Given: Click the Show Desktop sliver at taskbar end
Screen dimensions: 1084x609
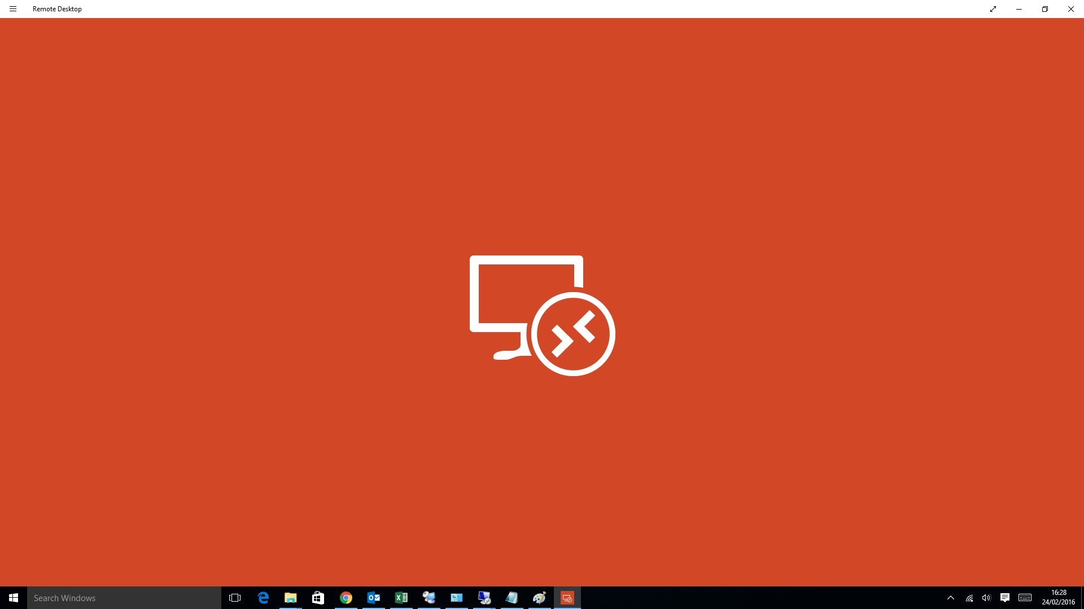Looking at the screenshot, I should (x=1082, y=598).
